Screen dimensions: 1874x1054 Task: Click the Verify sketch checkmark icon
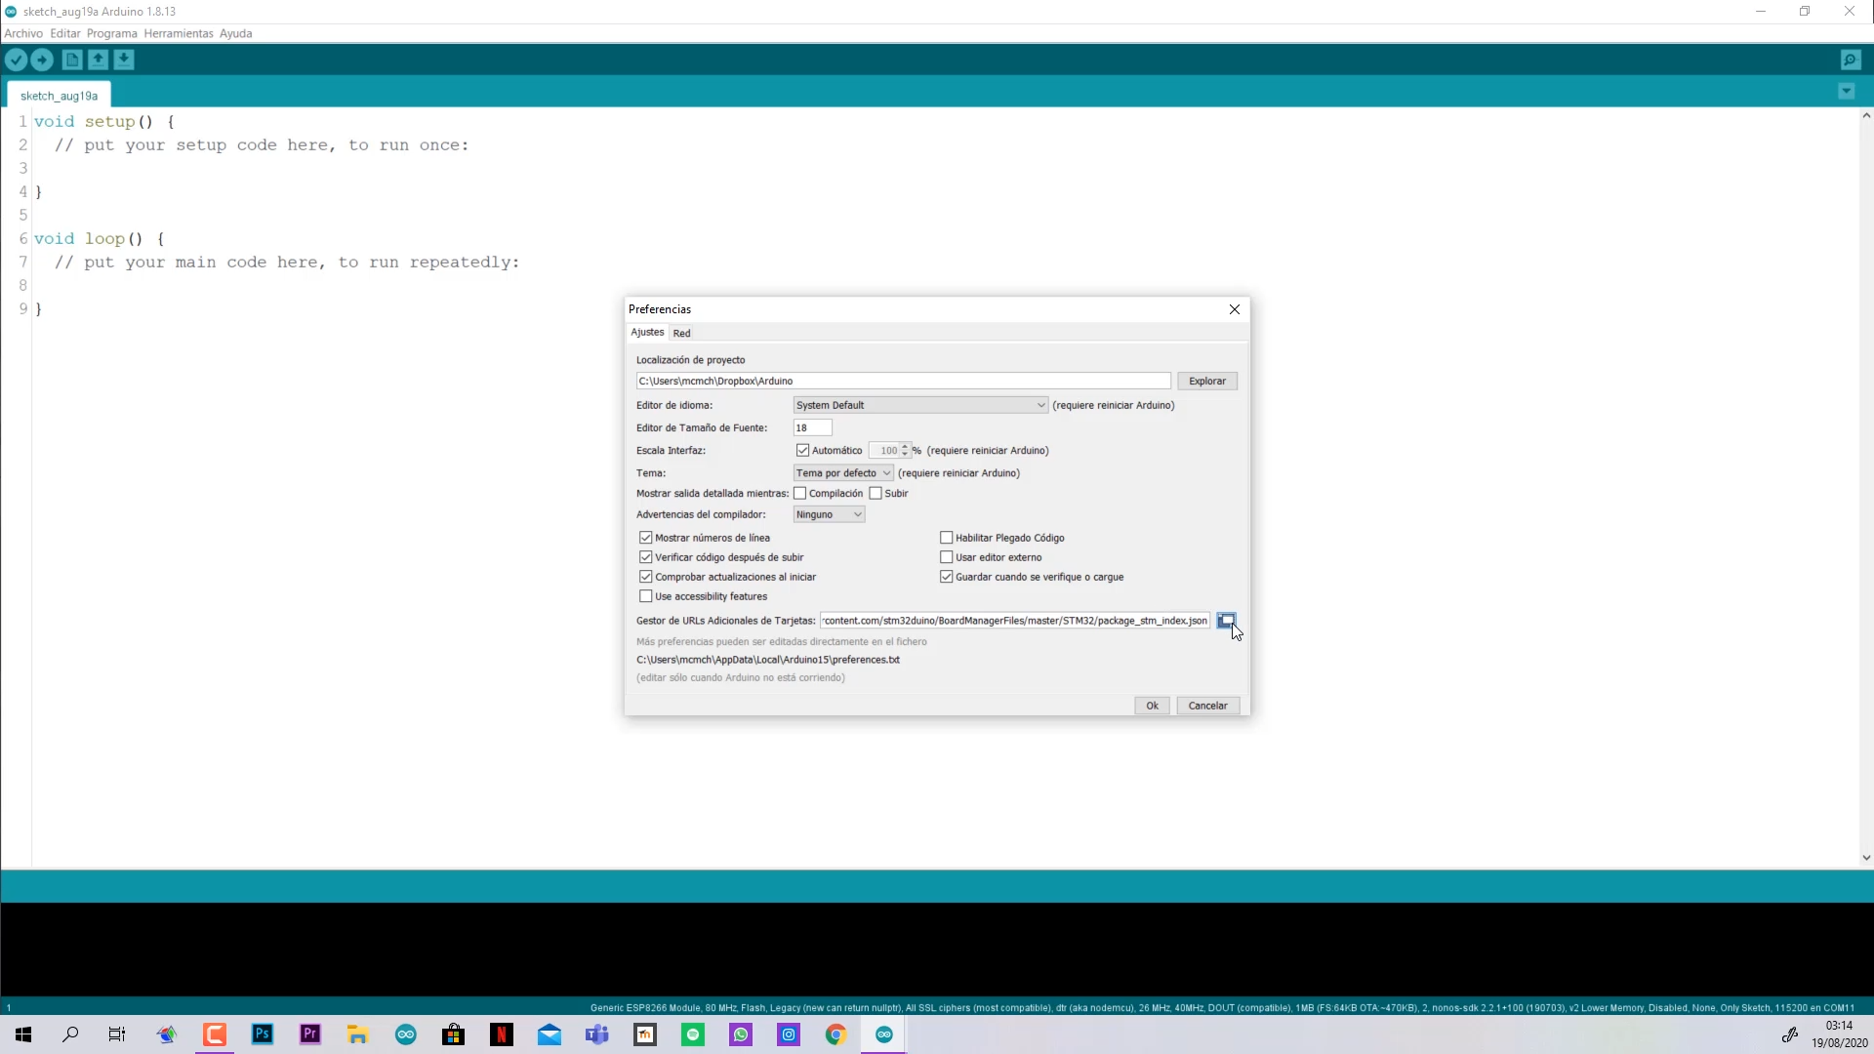[16, 60]
